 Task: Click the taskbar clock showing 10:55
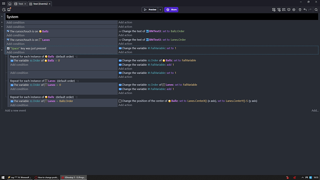tap(316, 177)
